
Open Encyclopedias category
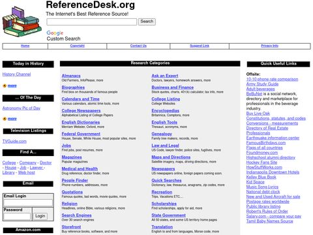coord(166,110)
